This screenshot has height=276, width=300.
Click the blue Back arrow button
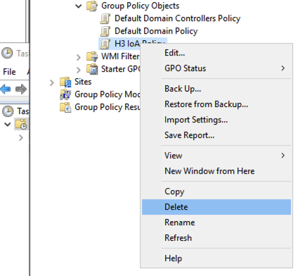point(6,89)
